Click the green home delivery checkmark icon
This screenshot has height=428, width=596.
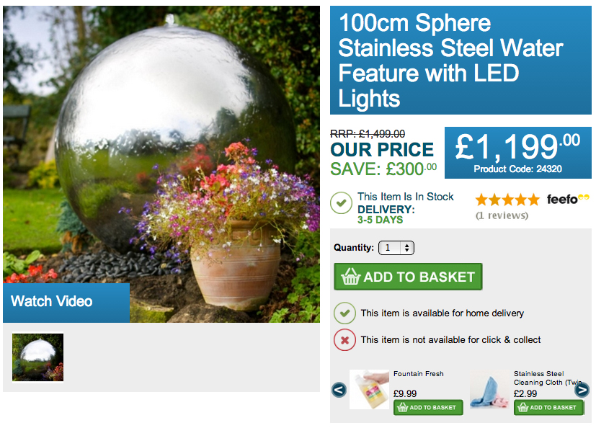(344, 313)
